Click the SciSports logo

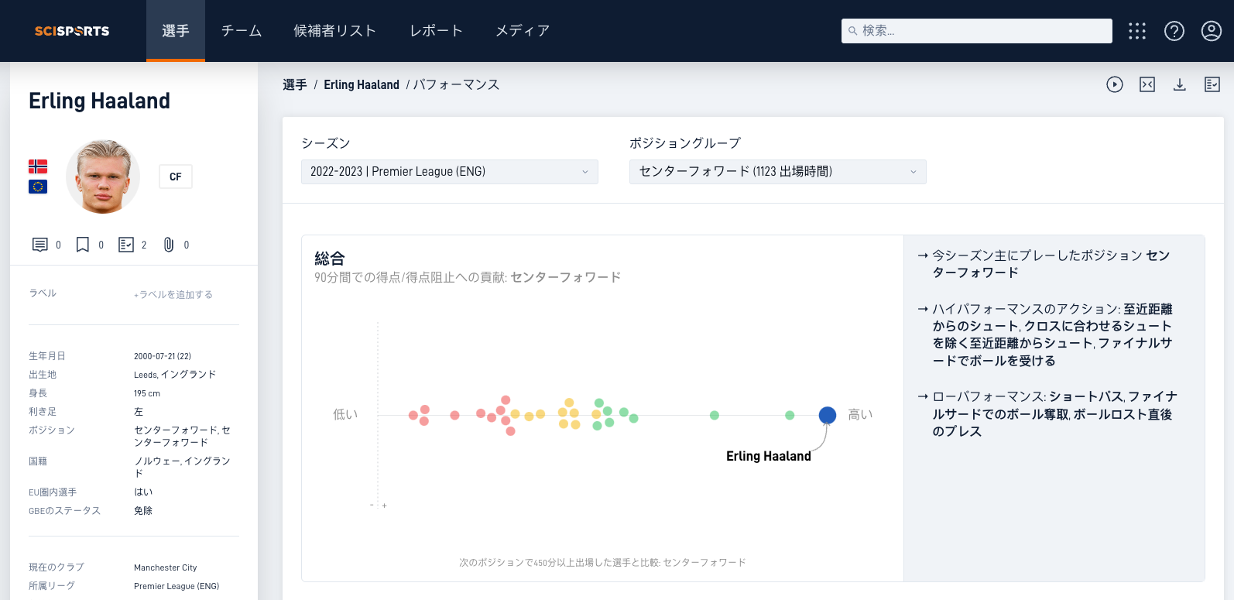[x=72, y=31]
